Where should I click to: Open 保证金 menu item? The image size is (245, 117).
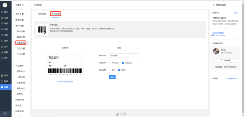pyautogui.click(x=19, y=106)
